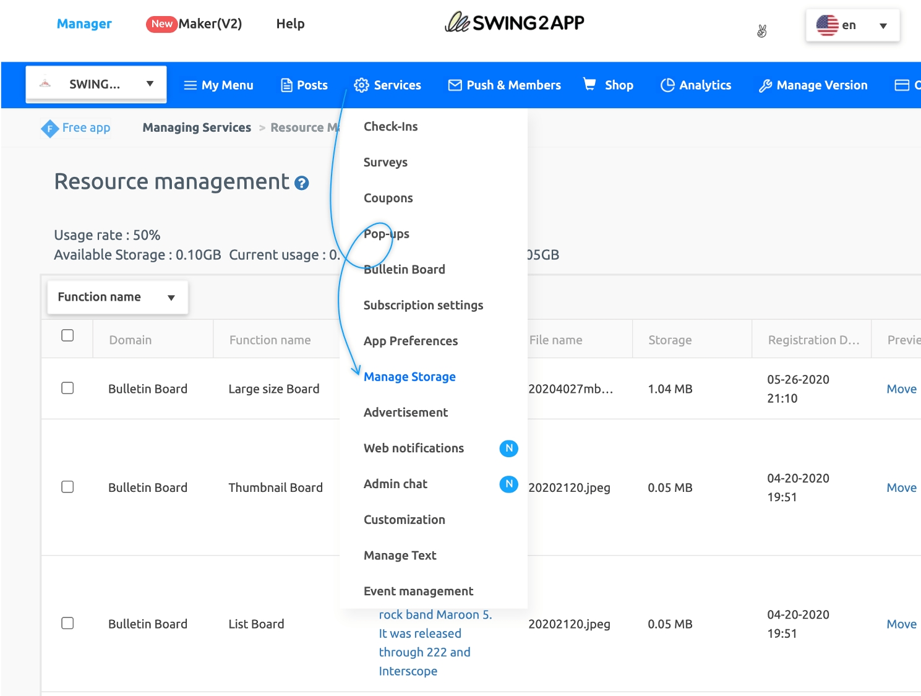
Task: Click the Services gear icon
Action: pyautogui.click(x=361, y=85)
